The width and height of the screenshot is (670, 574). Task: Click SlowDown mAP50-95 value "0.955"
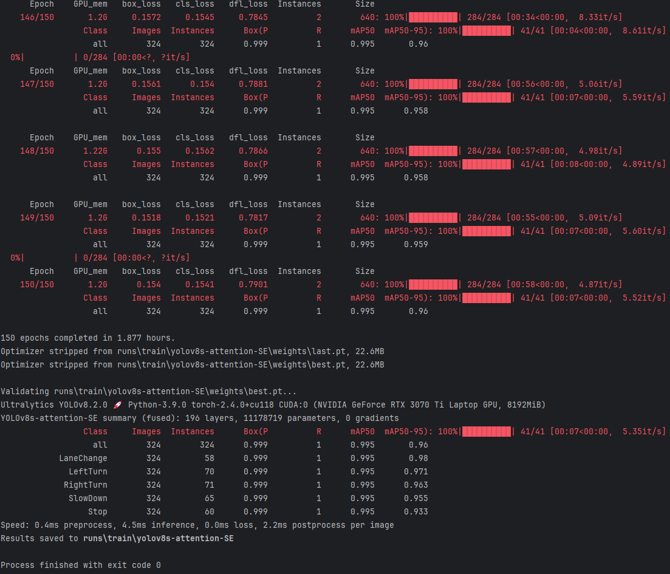415,498
